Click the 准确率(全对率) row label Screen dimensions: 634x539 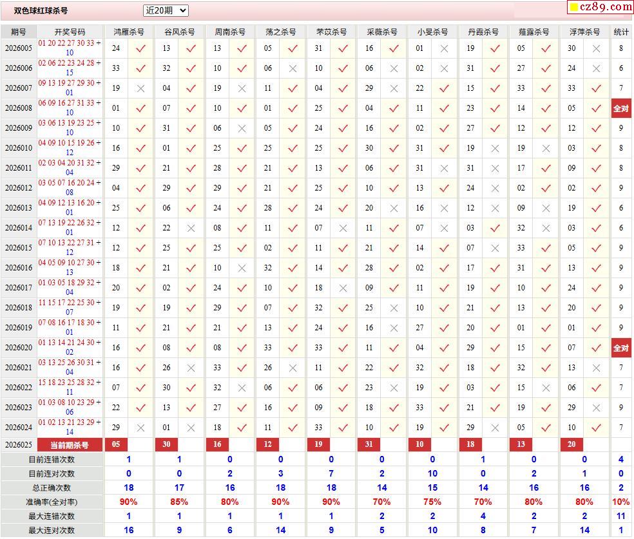click(52, 502)
